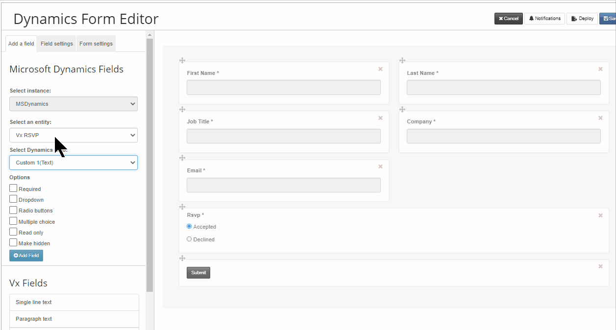Remove the First Name field using its X icon

[380, 69]
